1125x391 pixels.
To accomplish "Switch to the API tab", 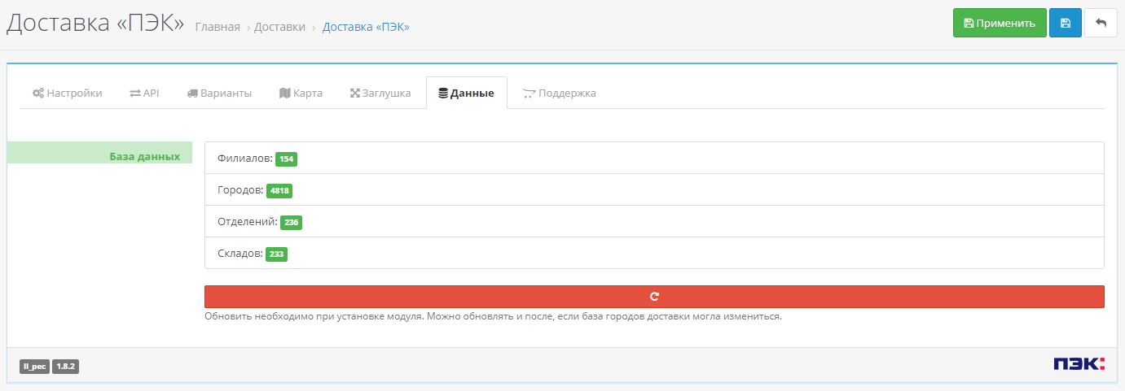I will pyautogui.click(x=144, y=93).
